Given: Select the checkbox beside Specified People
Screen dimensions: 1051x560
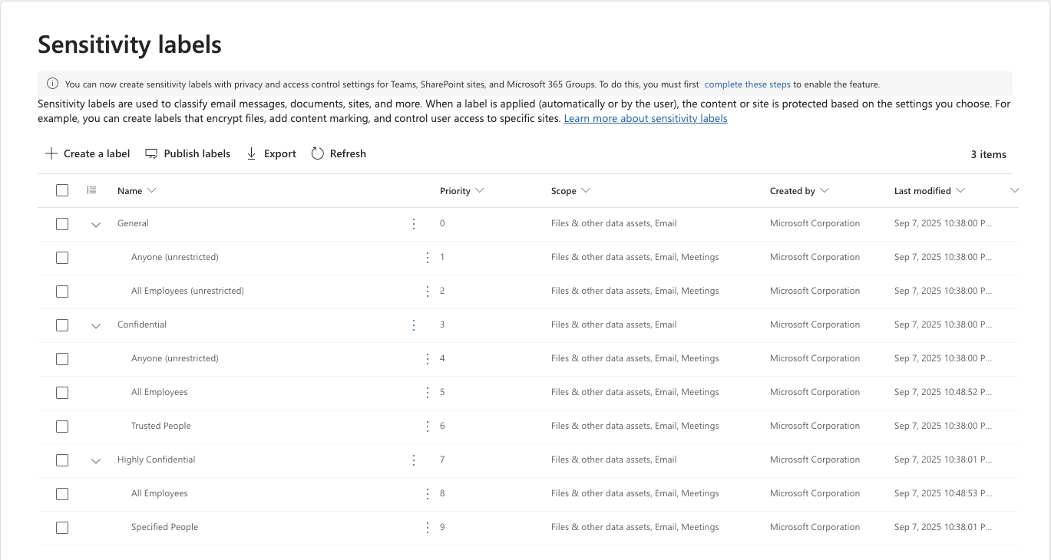Looking at the screenshot, I should pyautogui.click(x=62, y=528).
